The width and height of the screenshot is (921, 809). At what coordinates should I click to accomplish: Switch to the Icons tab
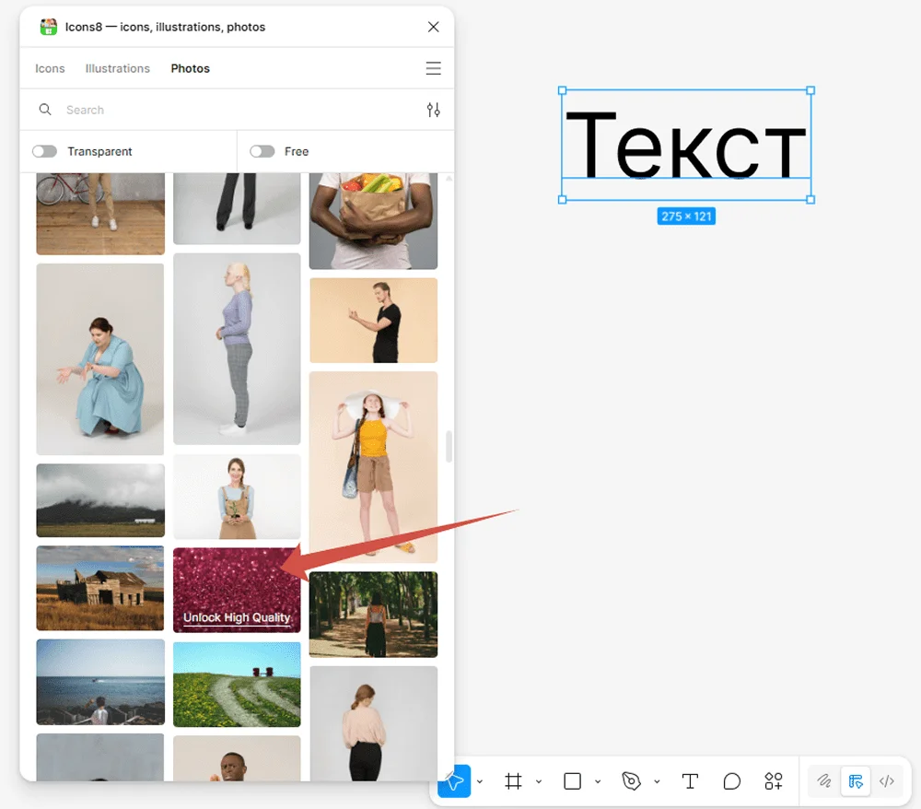coord(50,68)
